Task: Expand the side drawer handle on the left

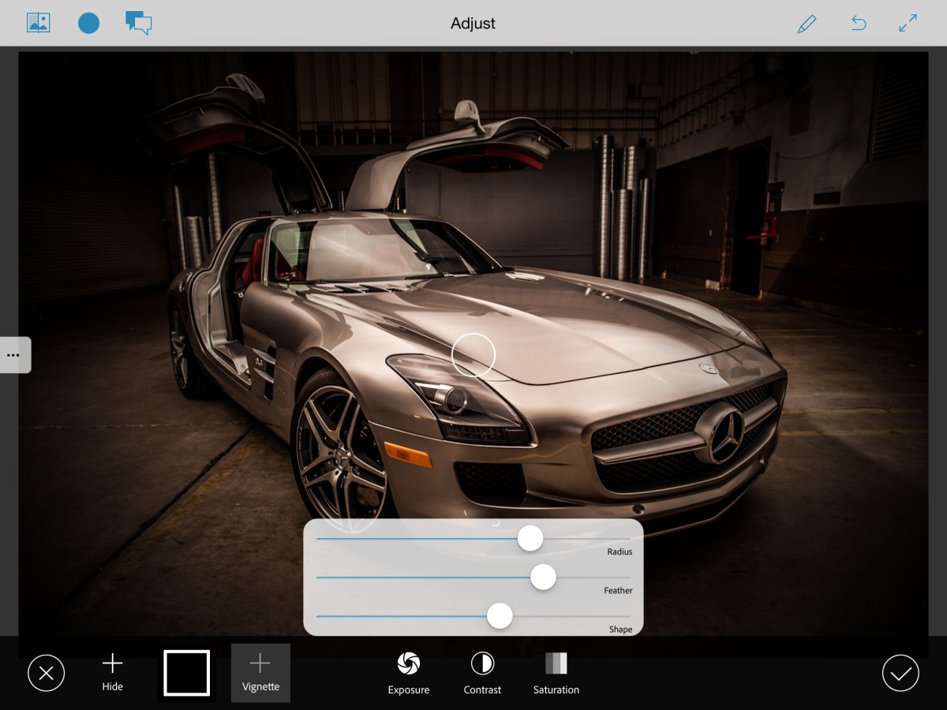Action: [14, 354]
